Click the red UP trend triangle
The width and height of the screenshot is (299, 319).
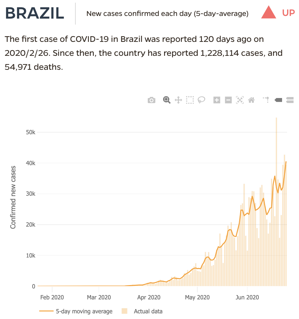(269, 13)
